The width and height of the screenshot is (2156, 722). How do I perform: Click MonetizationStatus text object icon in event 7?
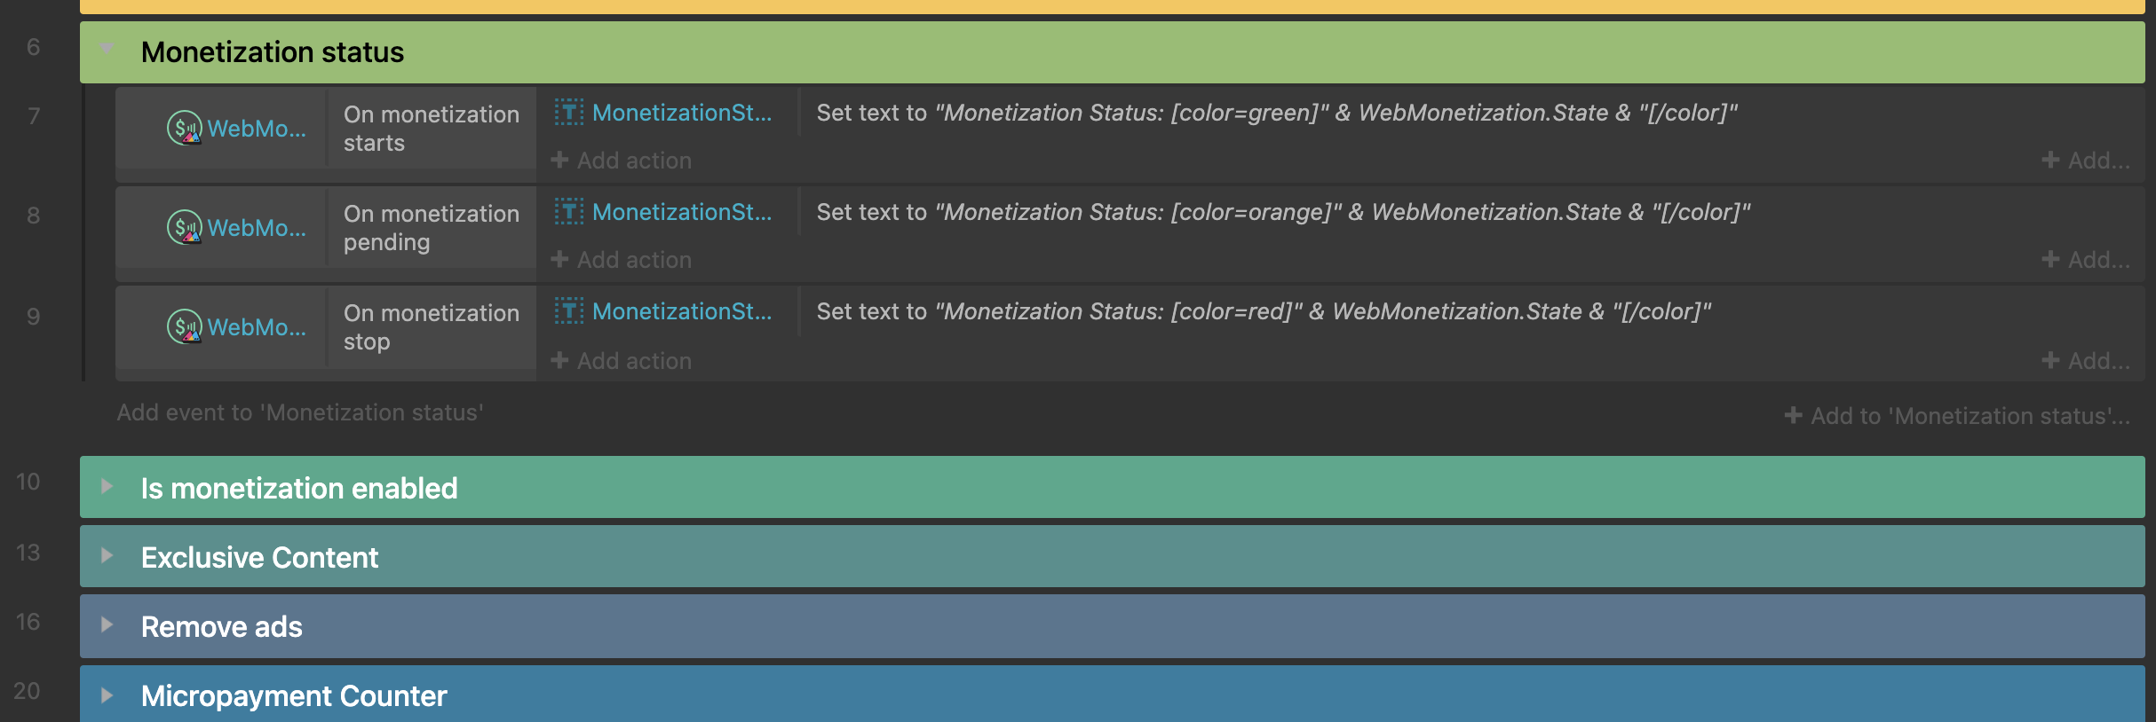[x=569, y=113]
